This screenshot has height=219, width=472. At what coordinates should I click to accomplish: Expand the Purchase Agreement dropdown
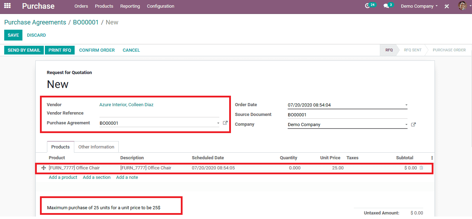218,123
